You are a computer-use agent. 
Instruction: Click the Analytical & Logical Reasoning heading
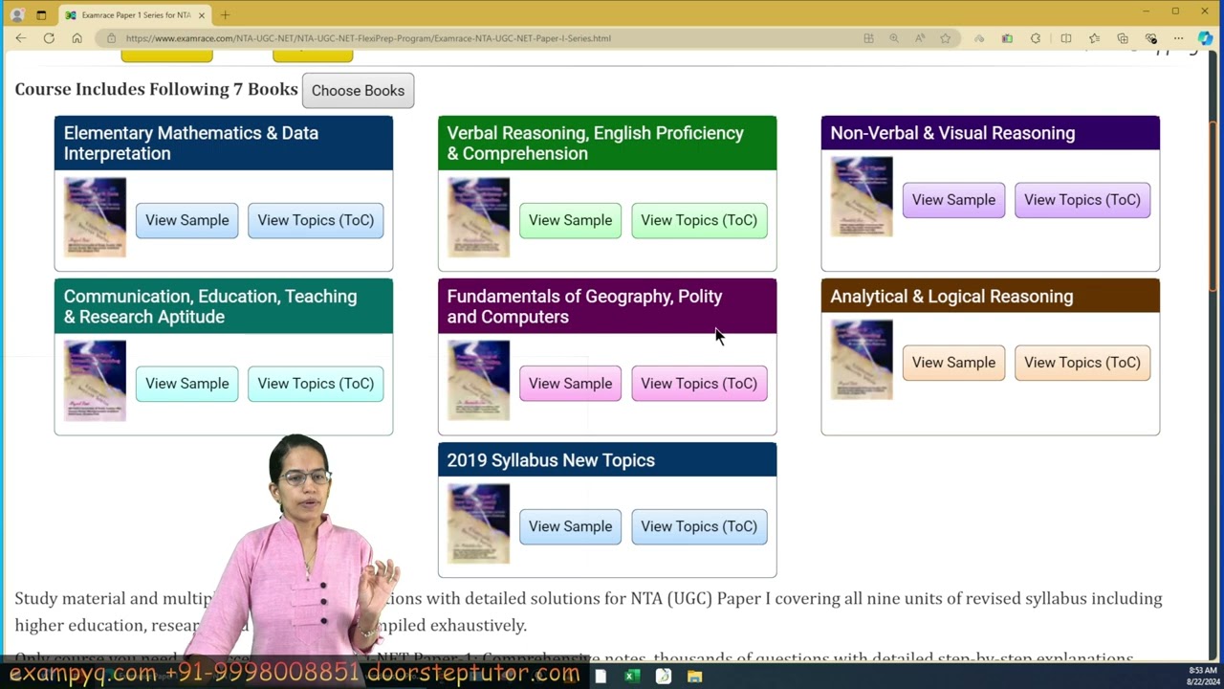(x=951, y=297)
